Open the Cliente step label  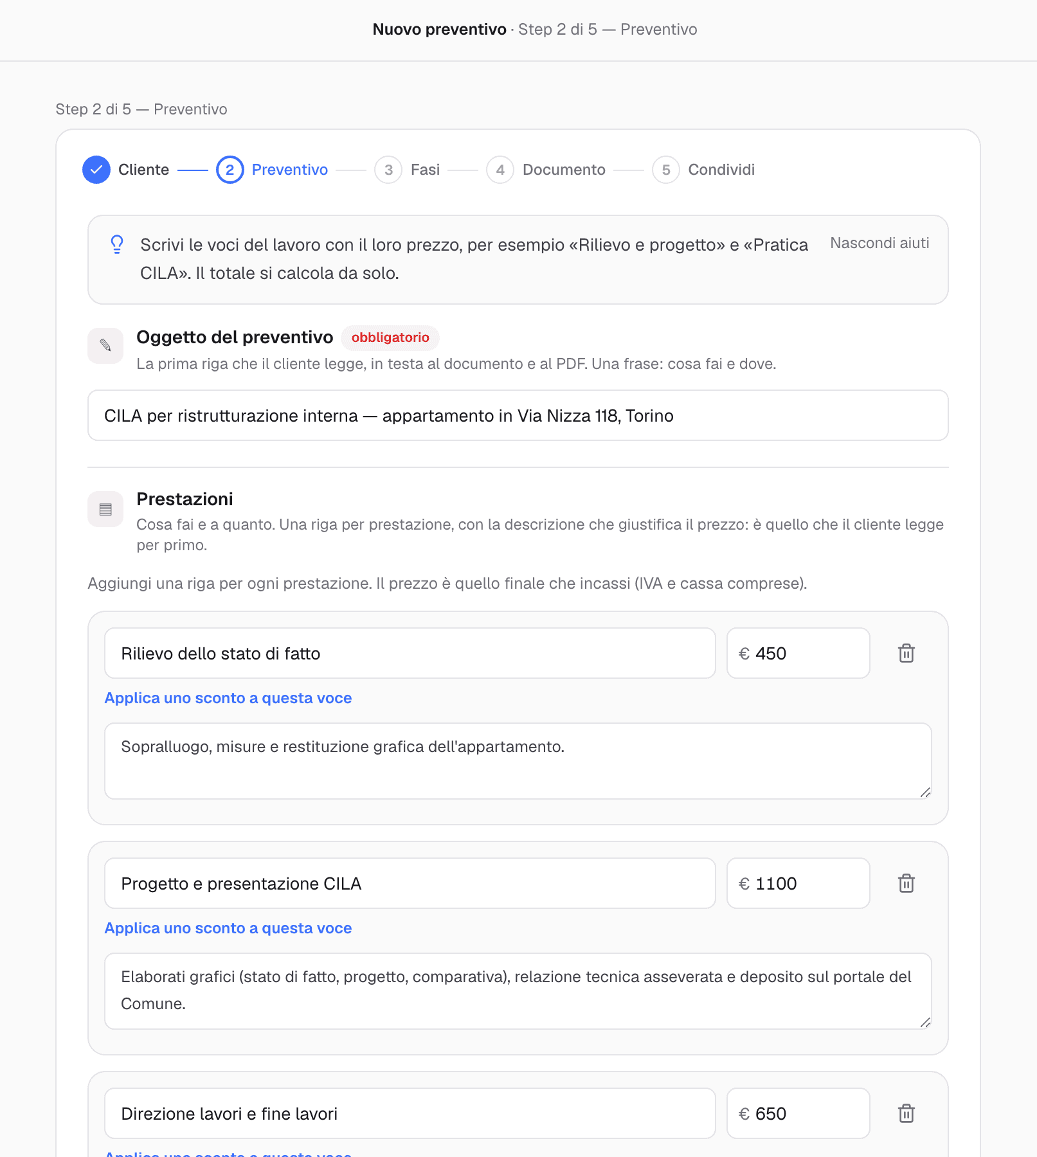pos(143,170)
